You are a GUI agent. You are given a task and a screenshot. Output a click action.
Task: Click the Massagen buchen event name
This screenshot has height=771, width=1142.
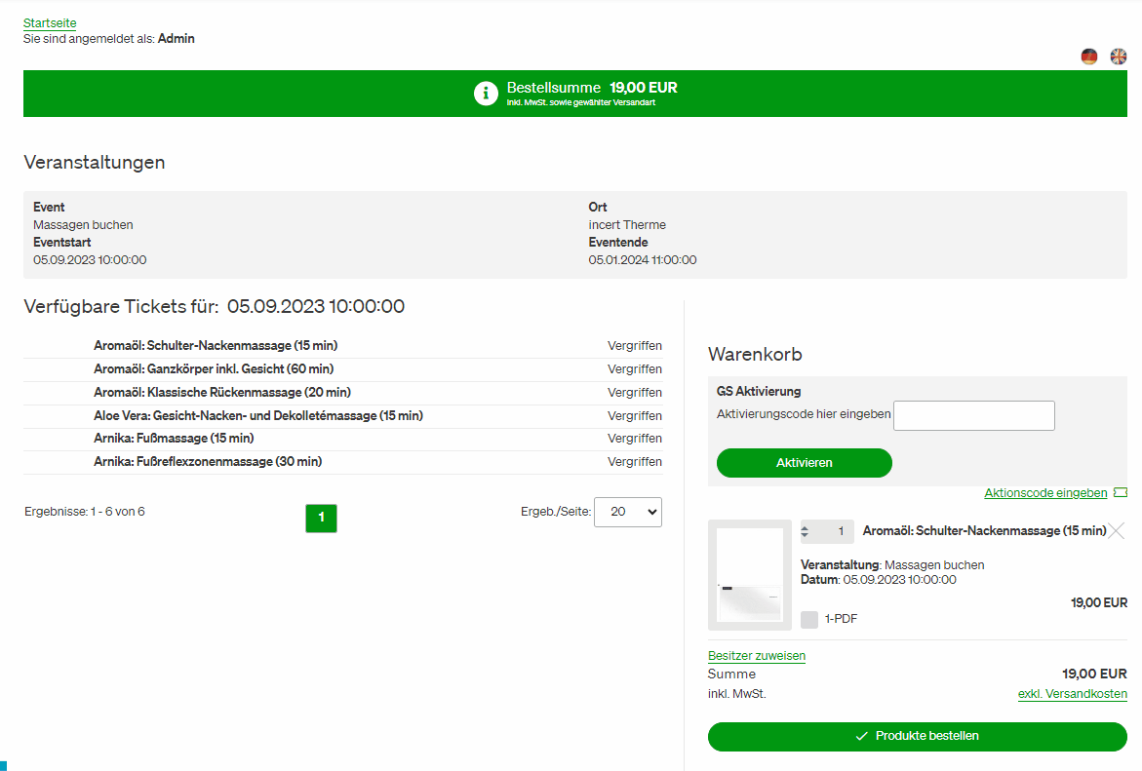point(83,225)
